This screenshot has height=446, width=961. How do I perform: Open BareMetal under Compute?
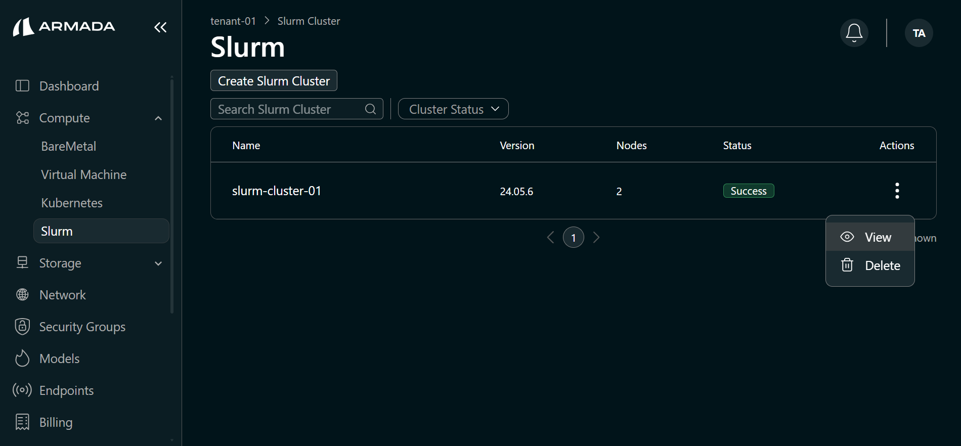tap(68, 146)
